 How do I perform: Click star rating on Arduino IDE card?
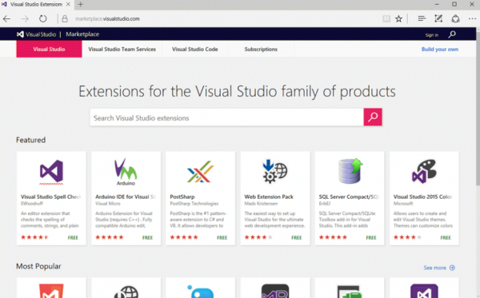110,237
